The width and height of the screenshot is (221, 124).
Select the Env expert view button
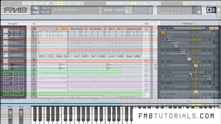[8, 79]
